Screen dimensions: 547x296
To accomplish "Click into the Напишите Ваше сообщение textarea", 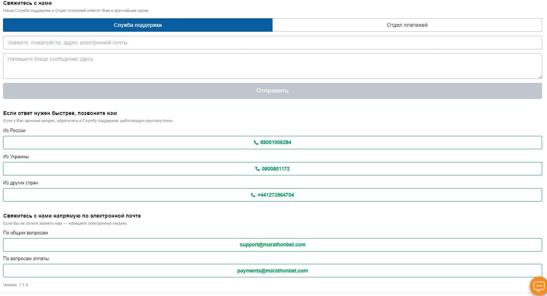I will point(272,66).
